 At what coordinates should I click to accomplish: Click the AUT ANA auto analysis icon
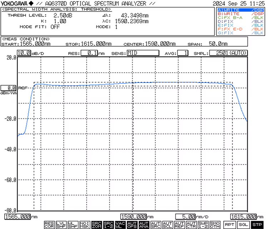(x=144, y=225)
